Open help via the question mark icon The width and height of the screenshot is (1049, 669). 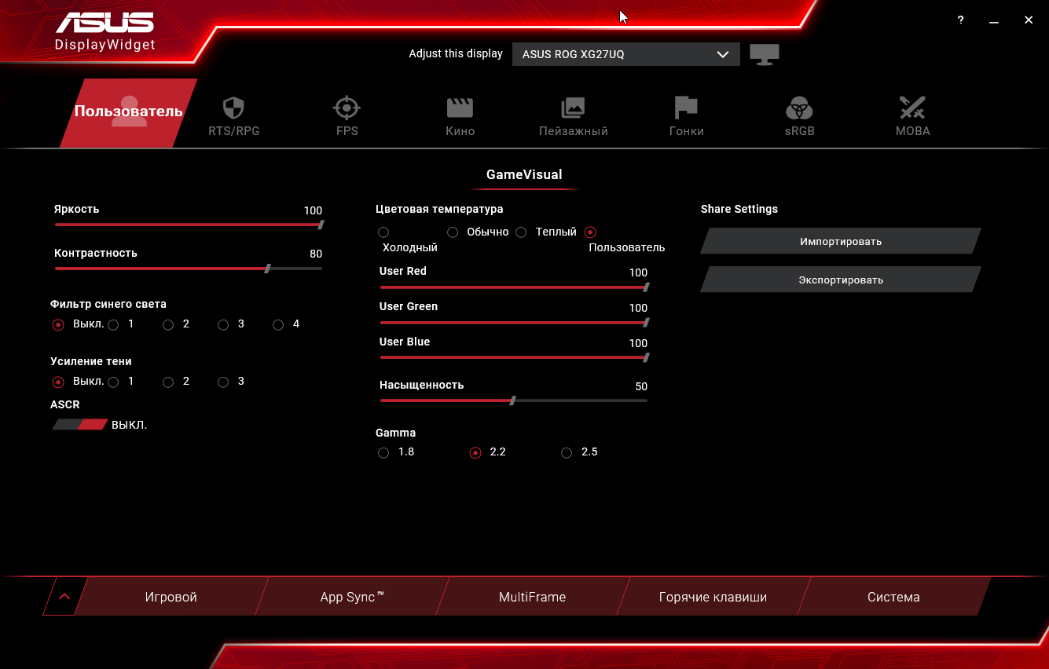point(960,20)
